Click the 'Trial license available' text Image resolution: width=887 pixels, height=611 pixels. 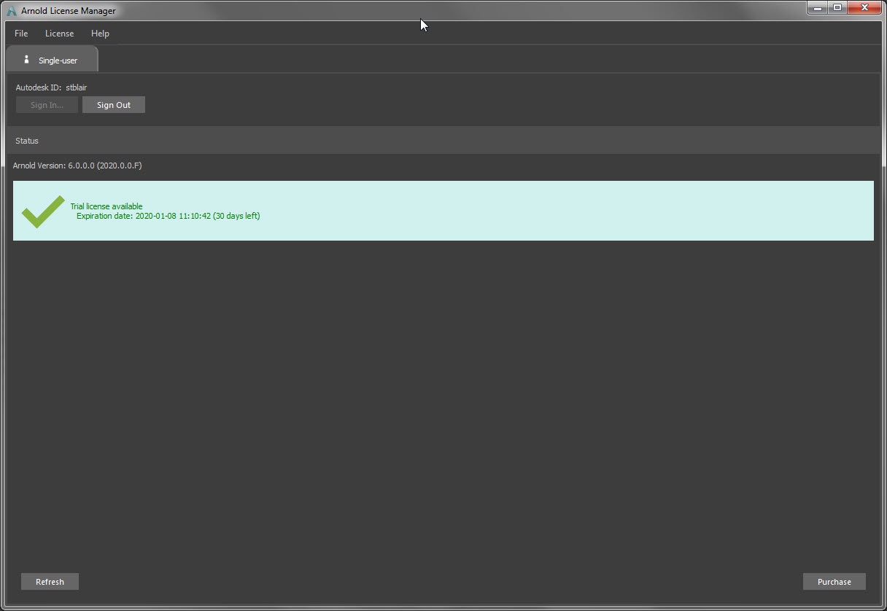(x=106, y=206)
